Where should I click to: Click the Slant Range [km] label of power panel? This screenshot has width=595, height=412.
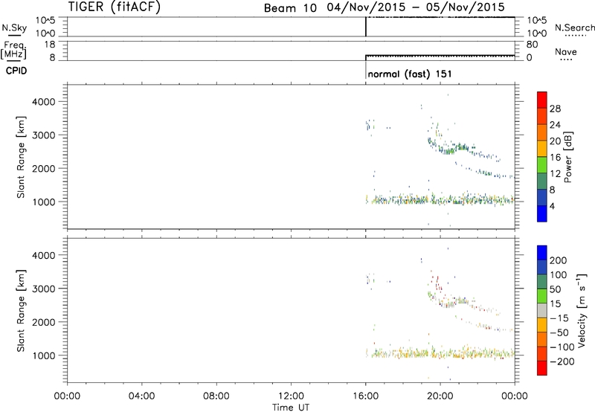pos(21,157)
